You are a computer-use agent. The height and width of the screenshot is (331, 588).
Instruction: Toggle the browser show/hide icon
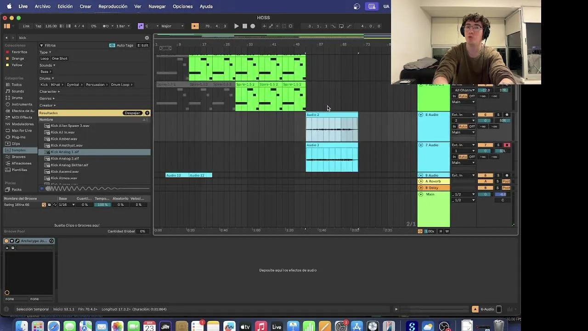pyautogui.click(x=7, y=26)
